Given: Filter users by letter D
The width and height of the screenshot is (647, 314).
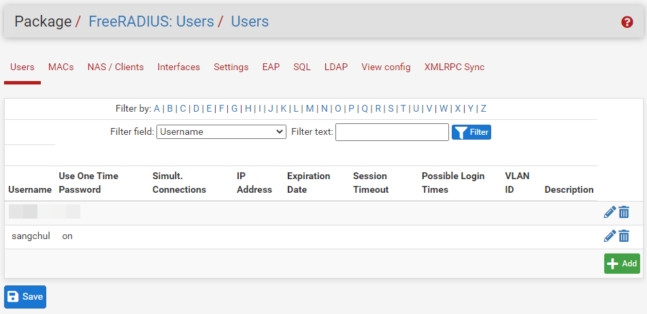Looking at the screenshot, I should [x=196, y=109].
